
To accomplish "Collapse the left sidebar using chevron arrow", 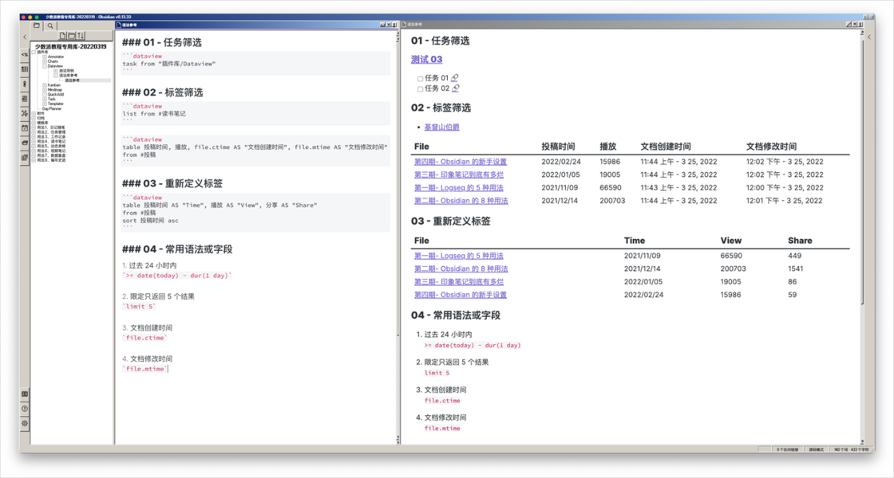I will pyautogui.click(x=25, y=37).
